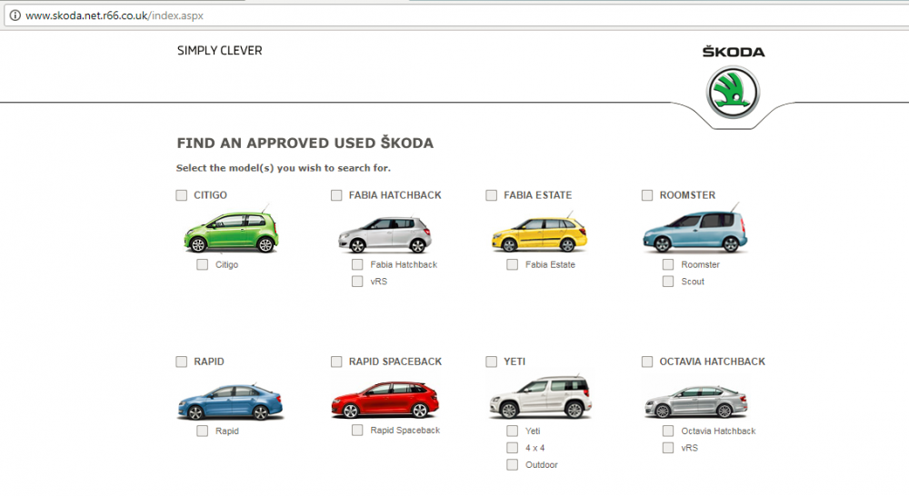Enable the Roomster Scout checkbox
The width and height of the screenshot is (909, 496).
click(x=668, y=281)
